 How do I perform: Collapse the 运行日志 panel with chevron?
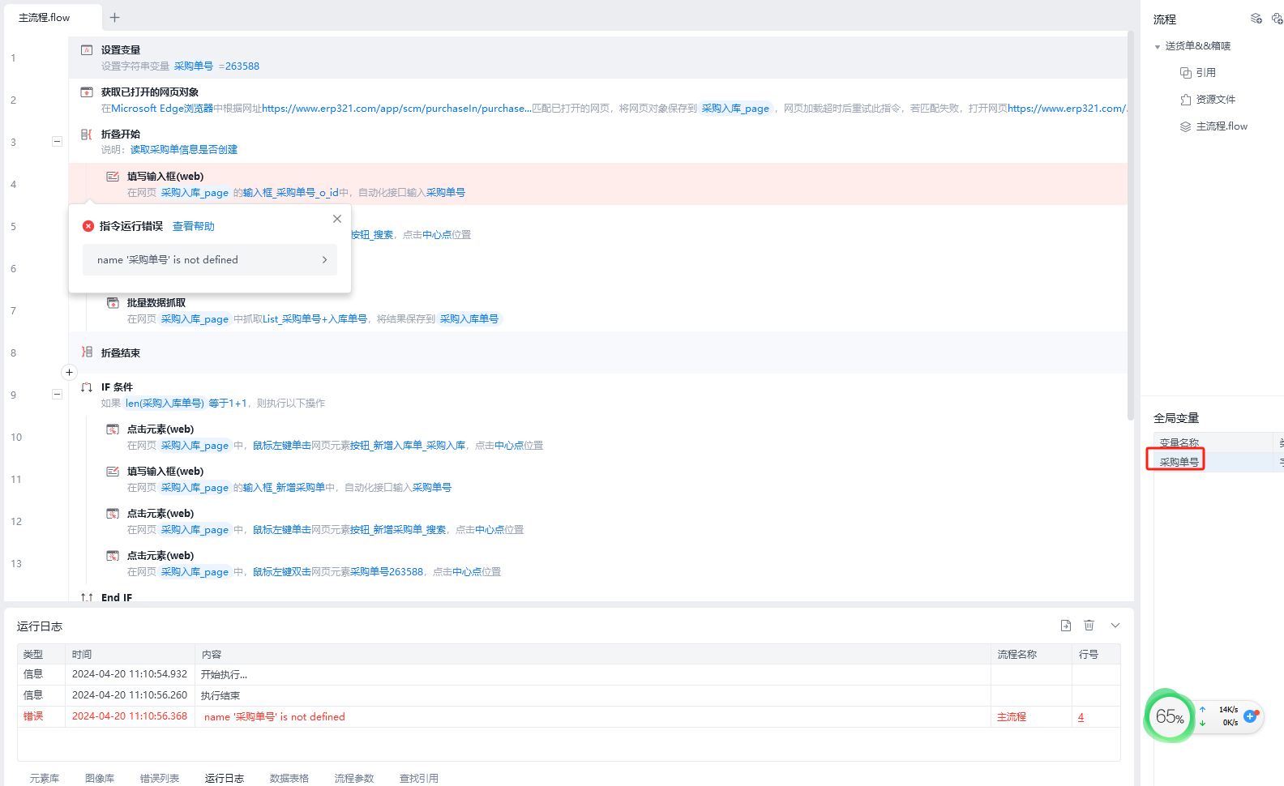point(1115,626)
